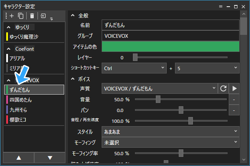Image resolution: width=250 pixels, height=166 pixels.
Task: Open the Ctrl shortcut modifier dropdown
Action: click(134, 68)
